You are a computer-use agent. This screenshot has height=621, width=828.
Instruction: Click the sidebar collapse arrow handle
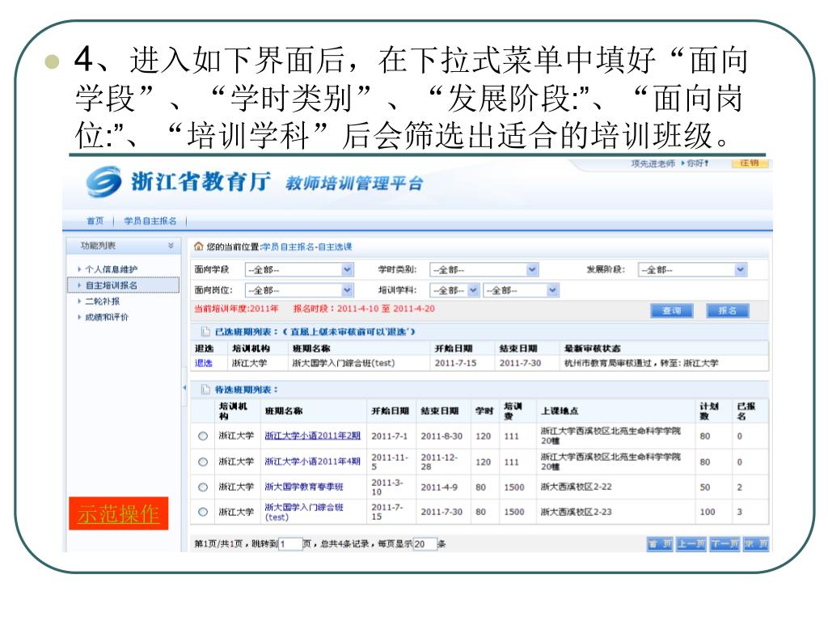click(184, 387)
